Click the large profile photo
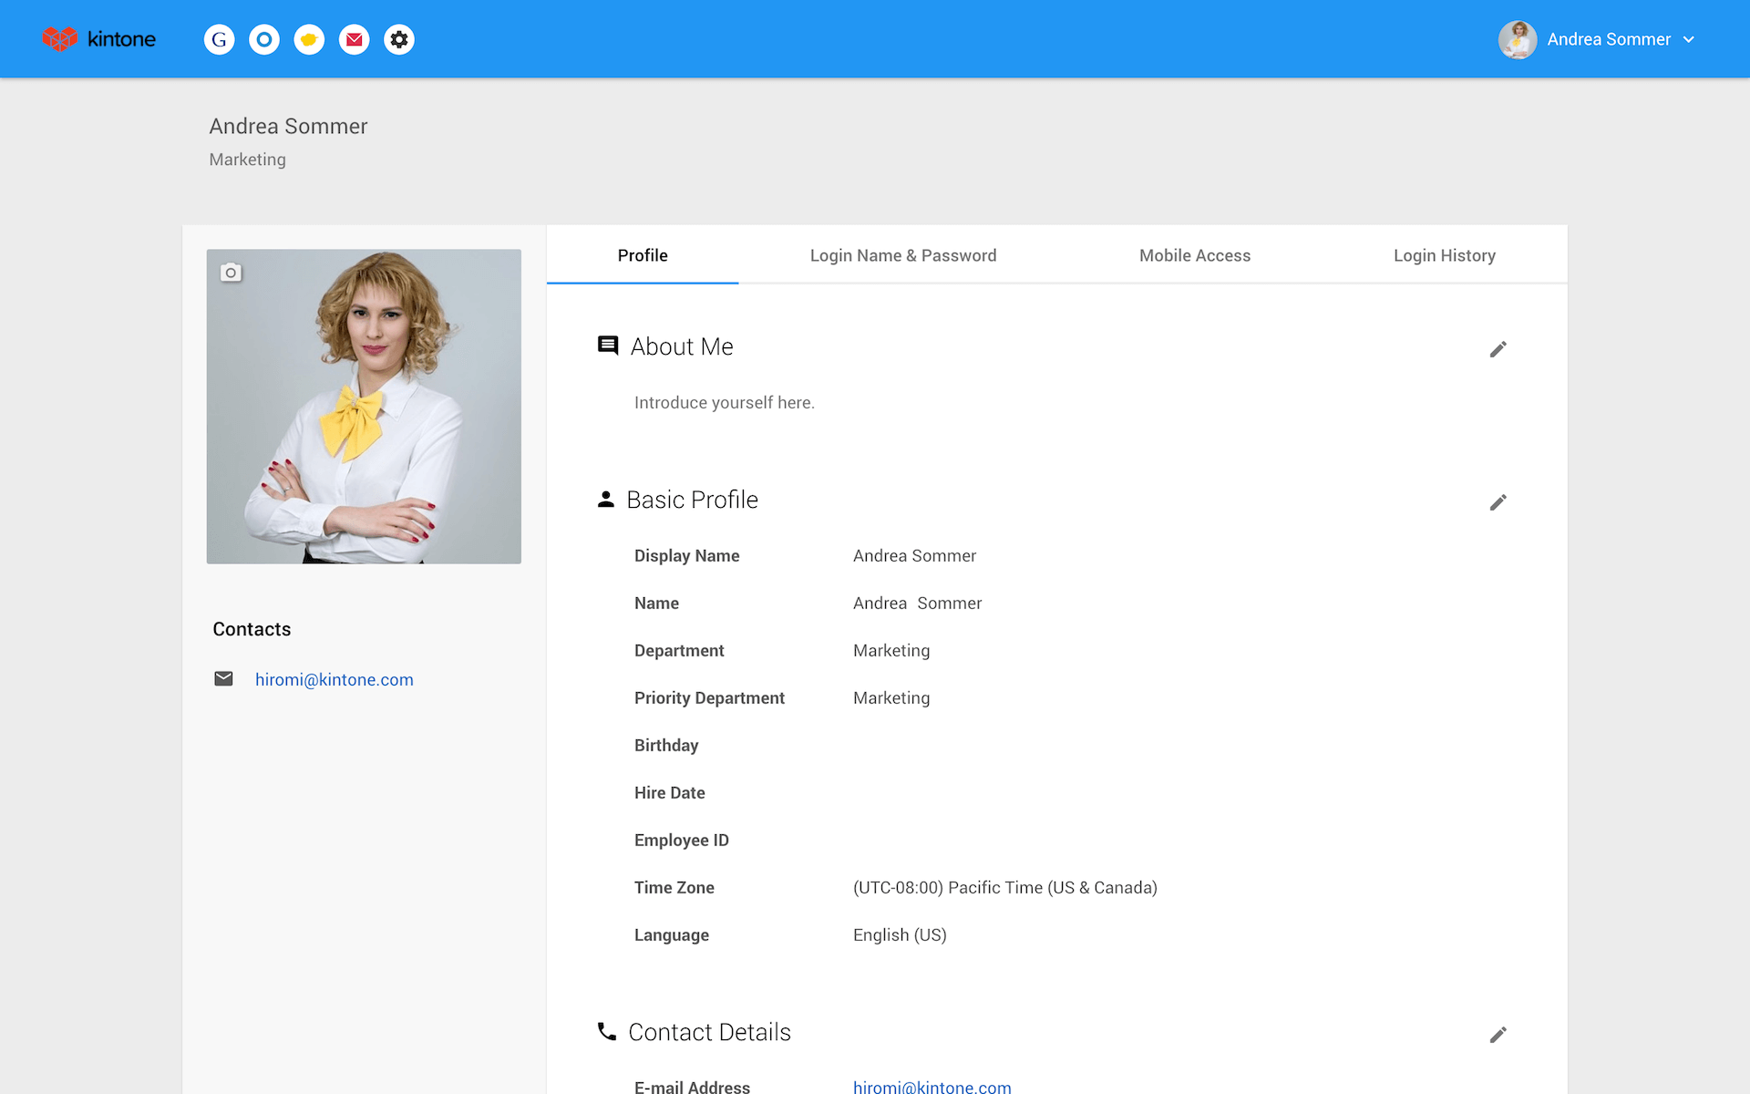 (x=364, y=407)
